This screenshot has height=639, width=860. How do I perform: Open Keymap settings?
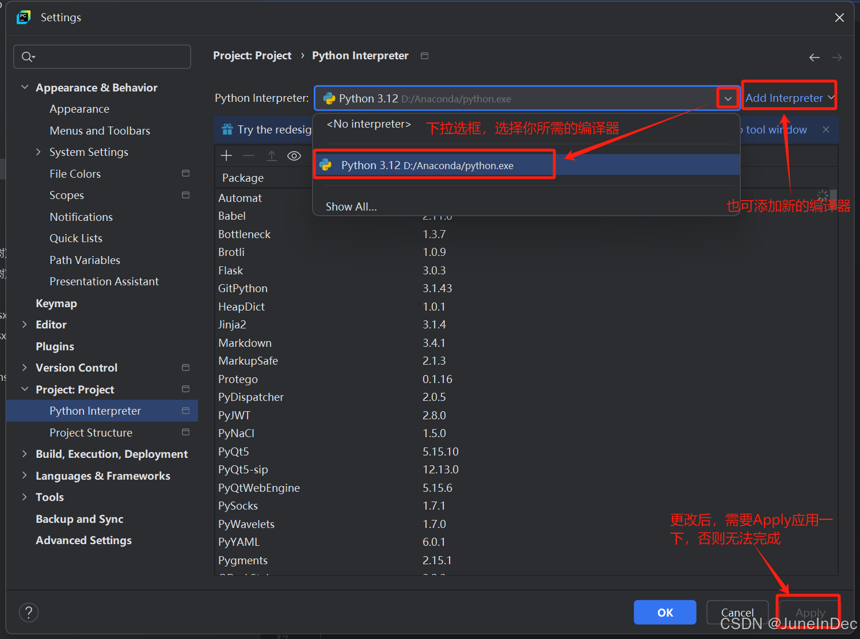56,303
